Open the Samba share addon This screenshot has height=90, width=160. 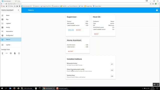tap(90, 76)
